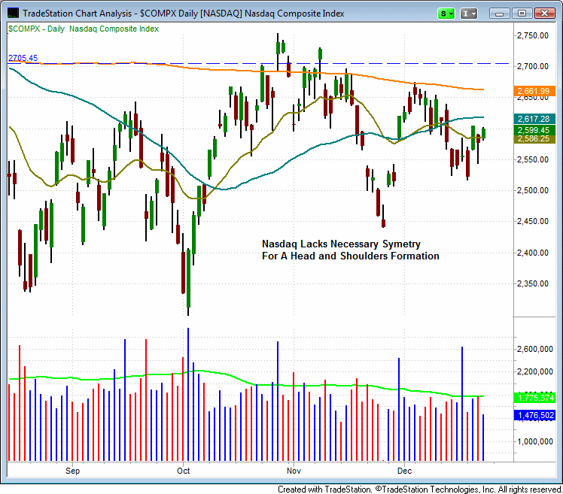Click the teal 2,617.28 moving average marker
Image resolution: width=563 pixels, height=494 pixels.
[534, 119]
